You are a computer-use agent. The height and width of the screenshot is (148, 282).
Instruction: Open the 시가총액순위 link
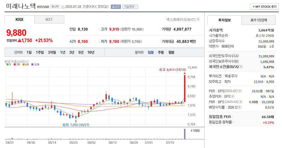tap(218, 36)
